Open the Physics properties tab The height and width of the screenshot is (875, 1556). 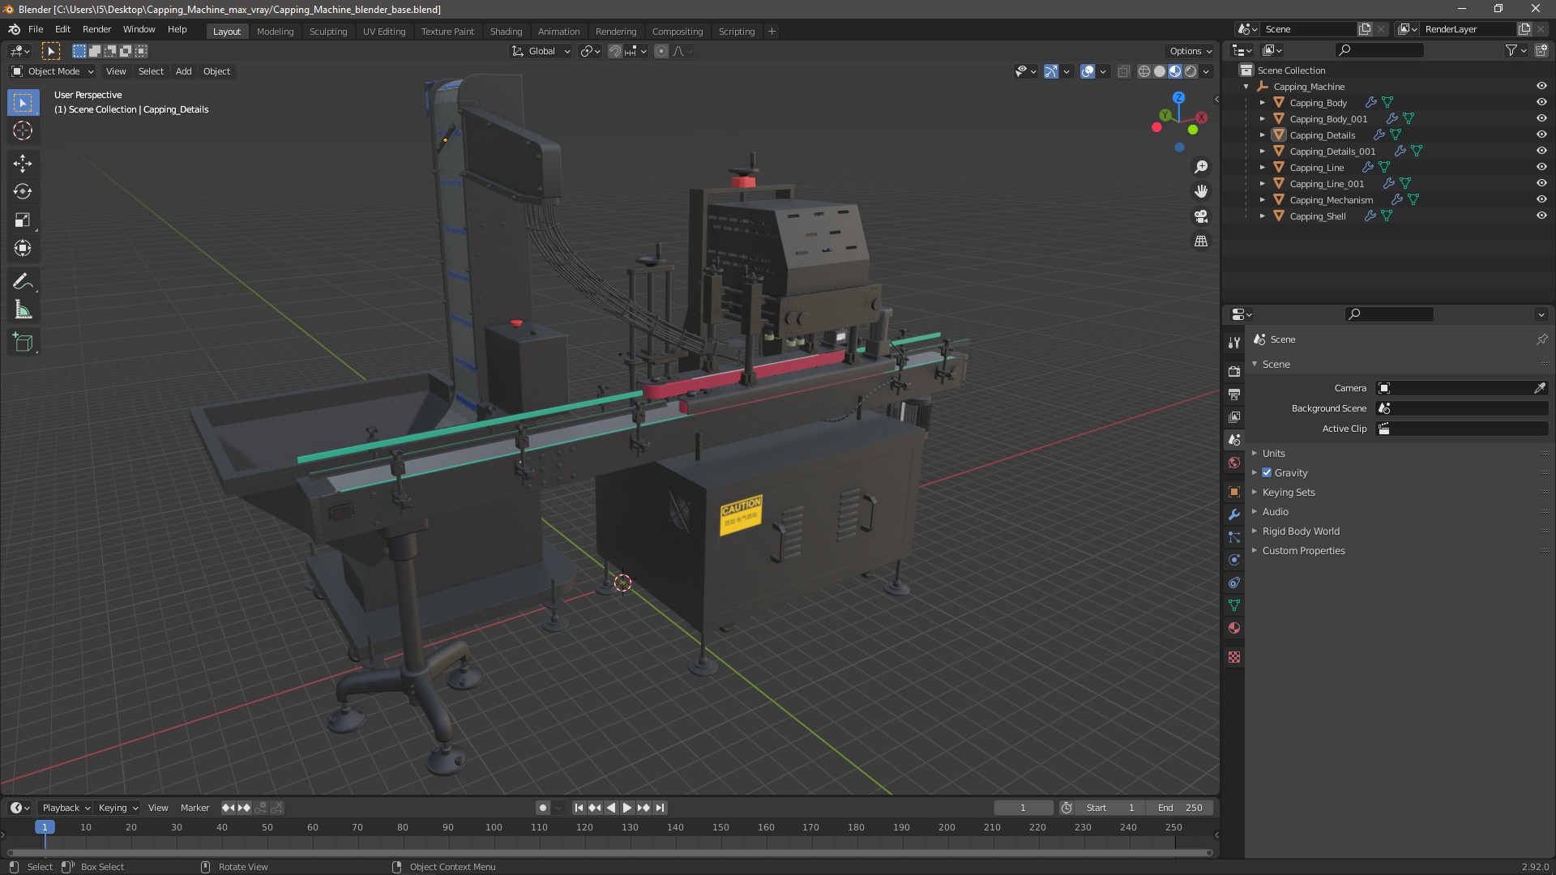(x=1234, y=560)
